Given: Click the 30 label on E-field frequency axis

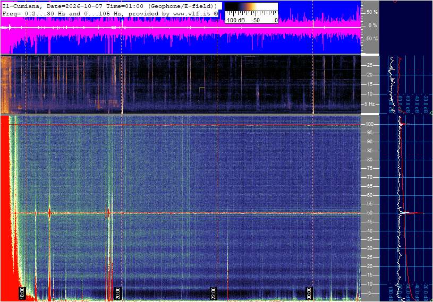Looking at the screenshot, I should coord(369,248).
